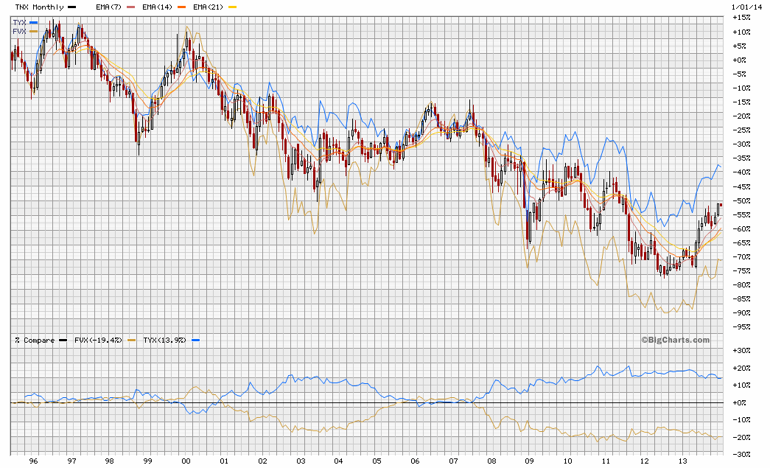Click the EMA(7) reddish line swatch
The width and height of the screenshot is (770, 468).
point(130,7)
